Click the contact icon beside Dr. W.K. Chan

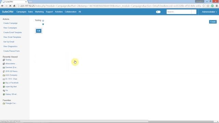tap(4, 79)
